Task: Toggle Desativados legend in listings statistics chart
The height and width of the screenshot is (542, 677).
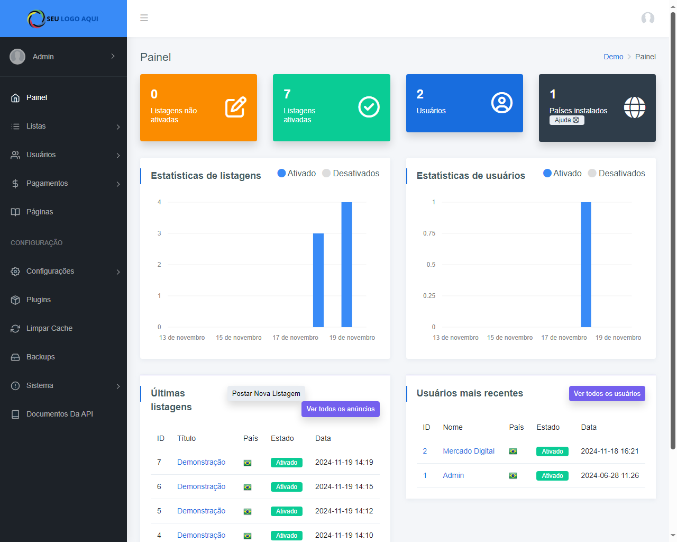Action: coord(351,174)
